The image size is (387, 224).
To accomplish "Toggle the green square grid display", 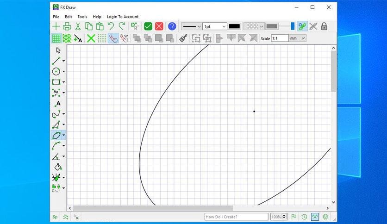I will [x=56, y=38].
